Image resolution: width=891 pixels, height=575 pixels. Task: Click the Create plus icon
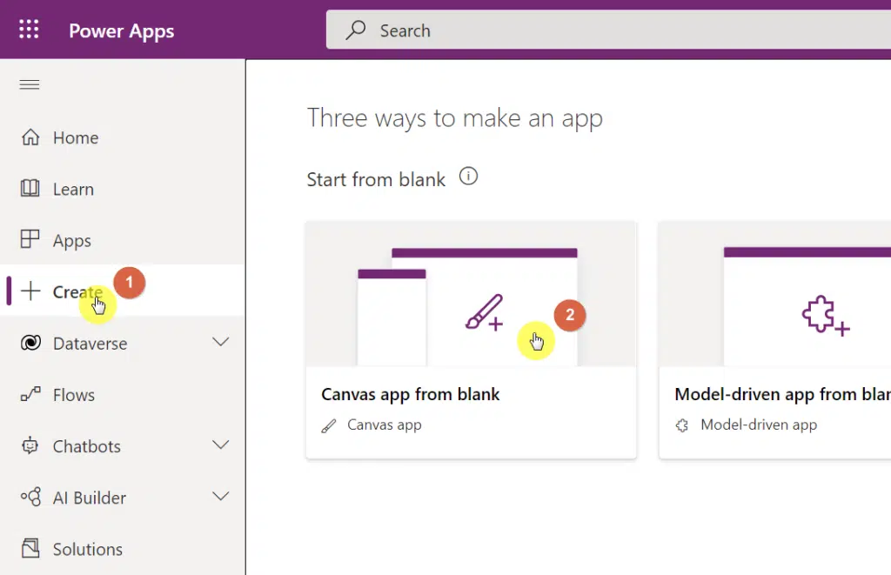pos(30,291)
